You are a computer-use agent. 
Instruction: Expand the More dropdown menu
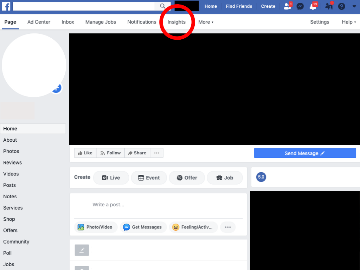(206, 22)
